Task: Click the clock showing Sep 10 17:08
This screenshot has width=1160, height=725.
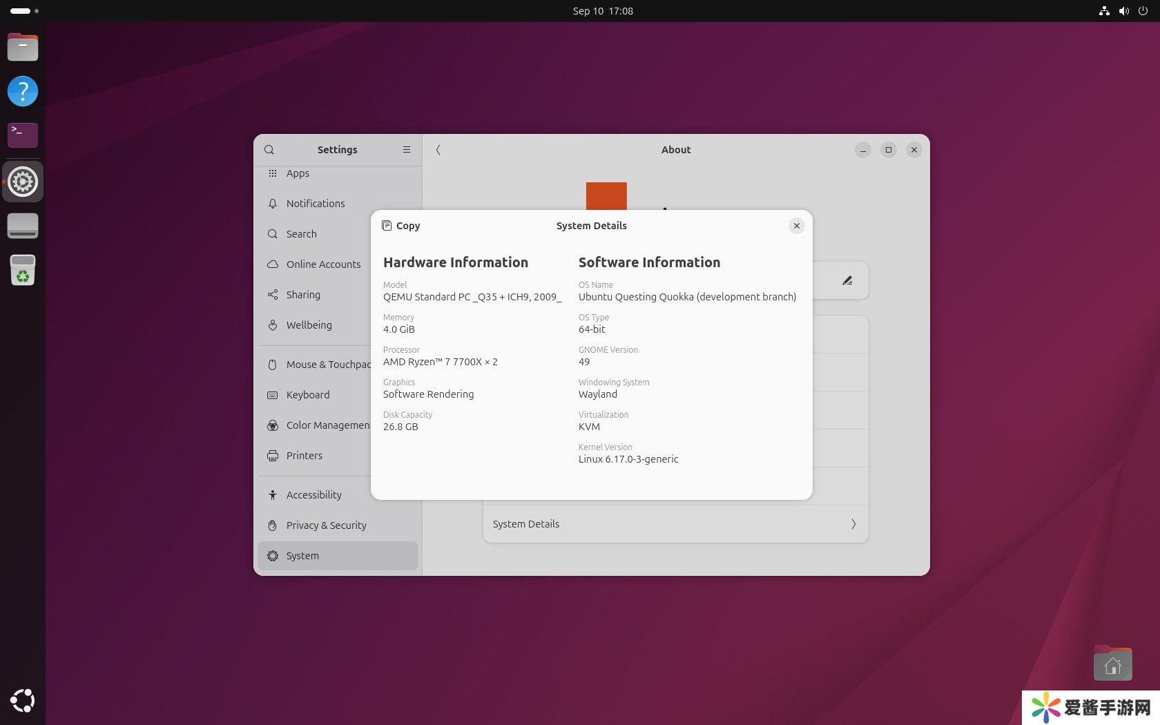Action: pos(602,11)
